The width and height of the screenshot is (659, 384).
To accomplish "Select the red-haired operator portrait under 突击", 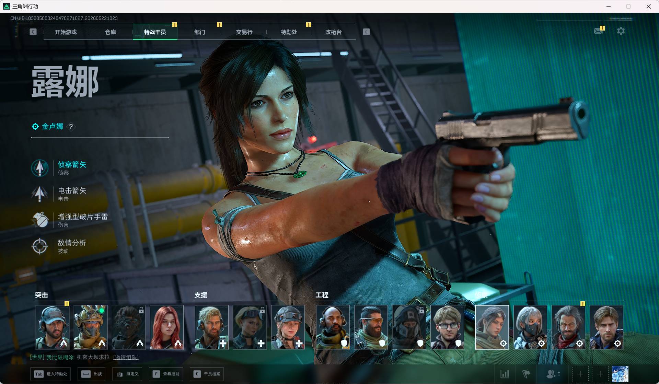I will [167, 327].
